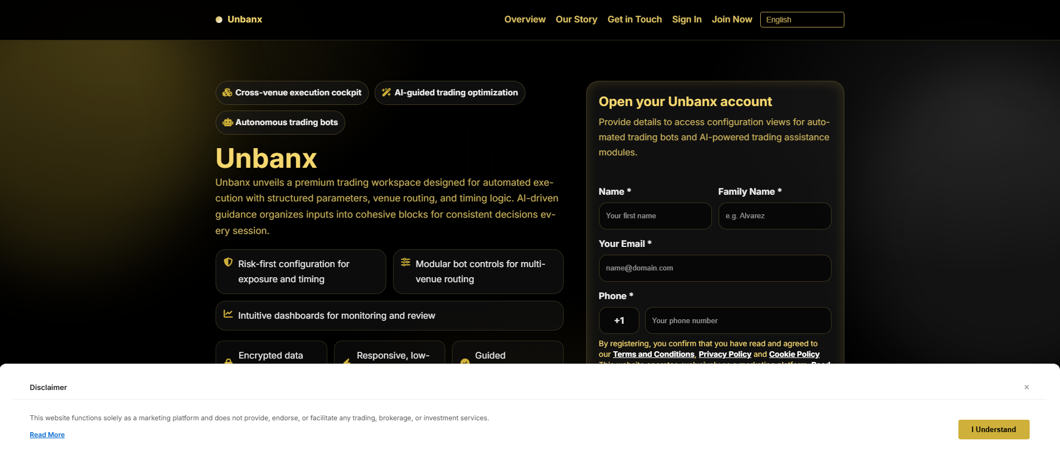The height and width of the screenshot is (459, 1060).
Task: Click the I Understand button
Action: 994,429
